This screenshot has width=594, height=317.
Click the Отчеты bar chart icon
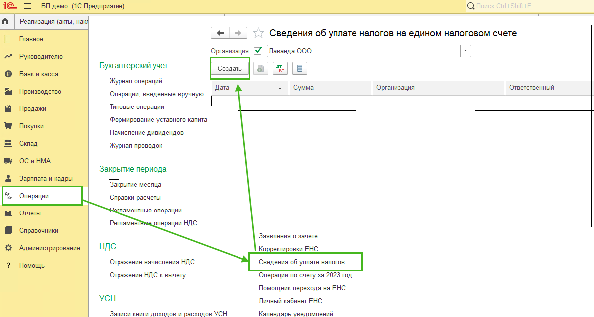tap(8, 213)
